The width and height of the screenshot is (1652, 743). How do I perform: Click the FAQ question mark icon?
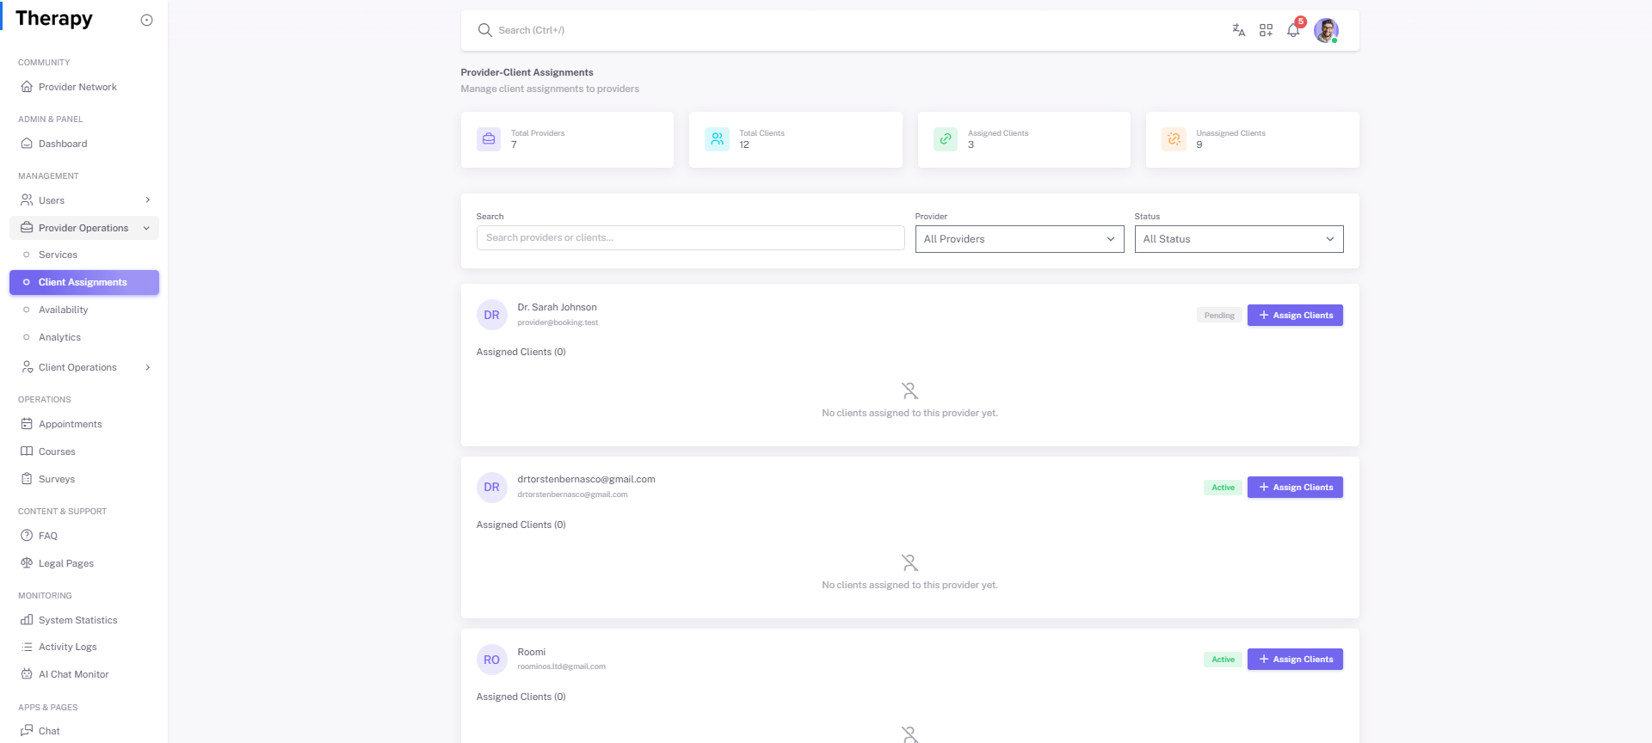coord(27,536)
